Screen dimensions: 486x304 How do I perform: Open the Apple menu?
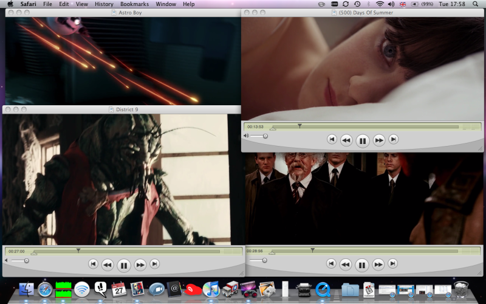[10, 4]
